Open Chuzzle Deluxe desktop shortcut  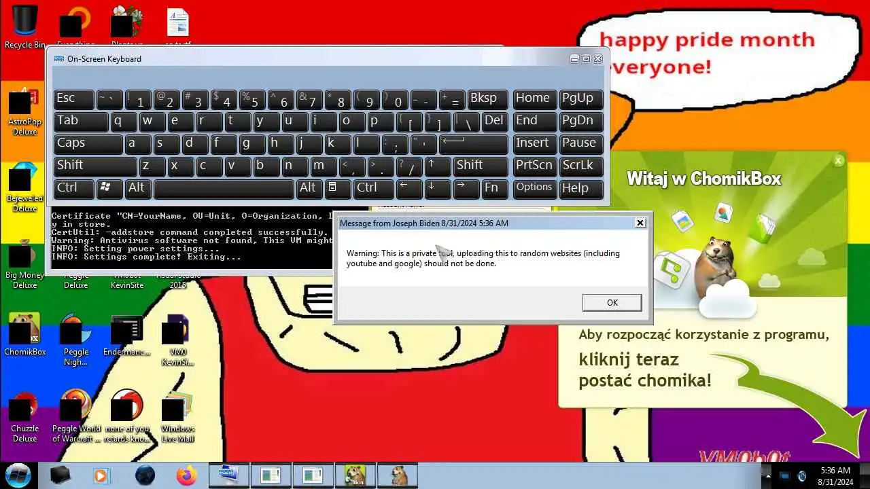click(x=24, y=416)
